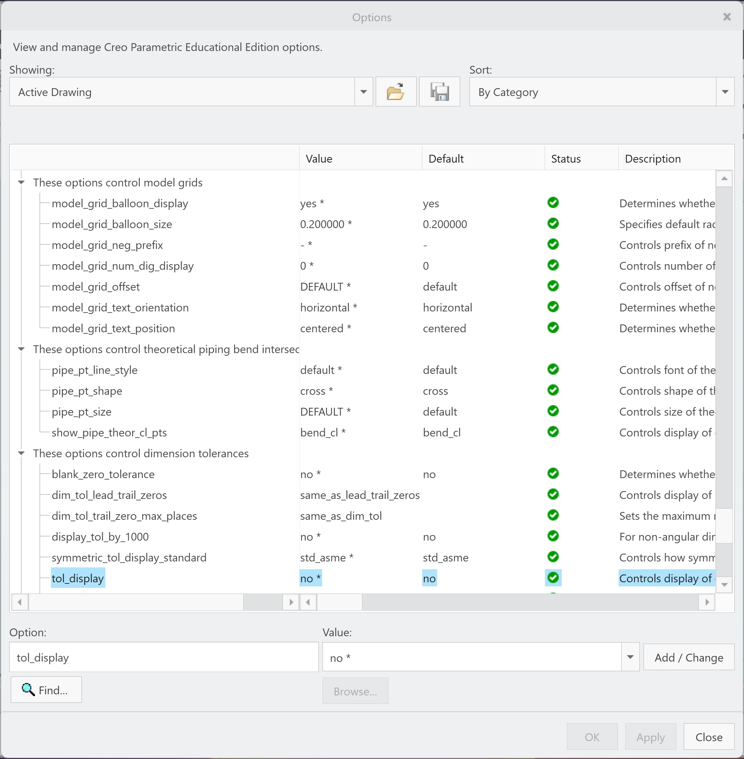Select display_tol_by_1000 option
This screenshot has height=759, width=744.
100,537
